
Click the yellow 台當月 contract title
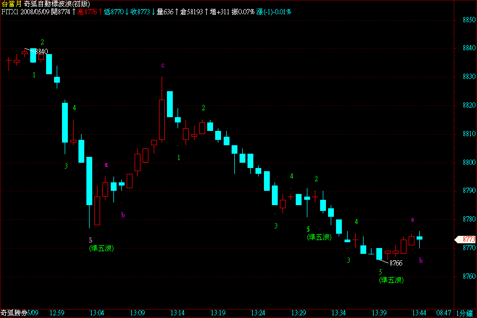tap(12, 4)
